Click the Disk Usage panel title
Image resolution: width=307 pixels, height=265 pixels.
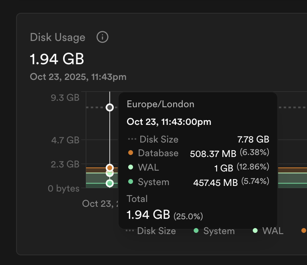(x=57, y=37)
